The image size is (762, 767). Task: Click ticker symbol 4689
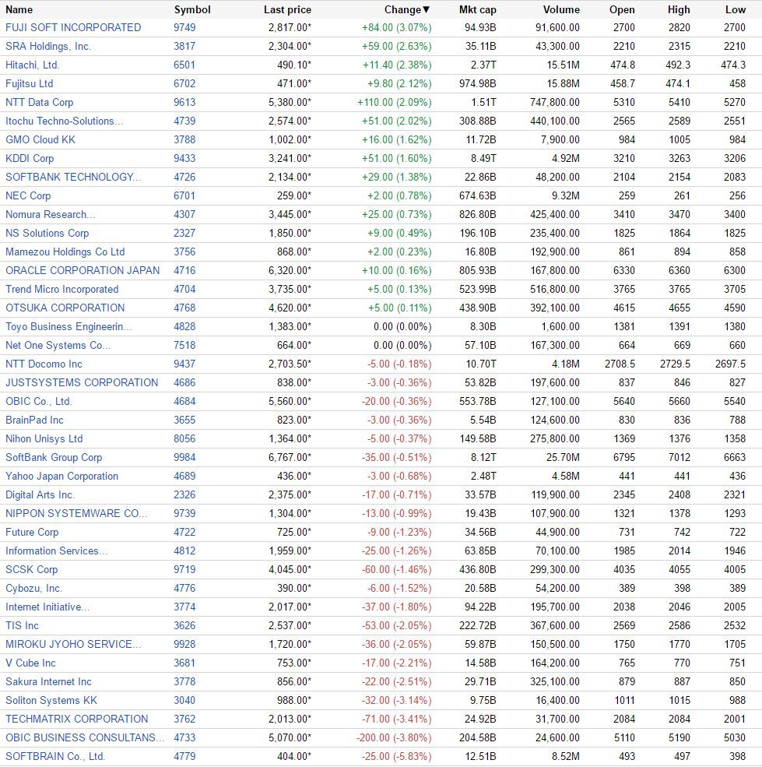(185, 476)
